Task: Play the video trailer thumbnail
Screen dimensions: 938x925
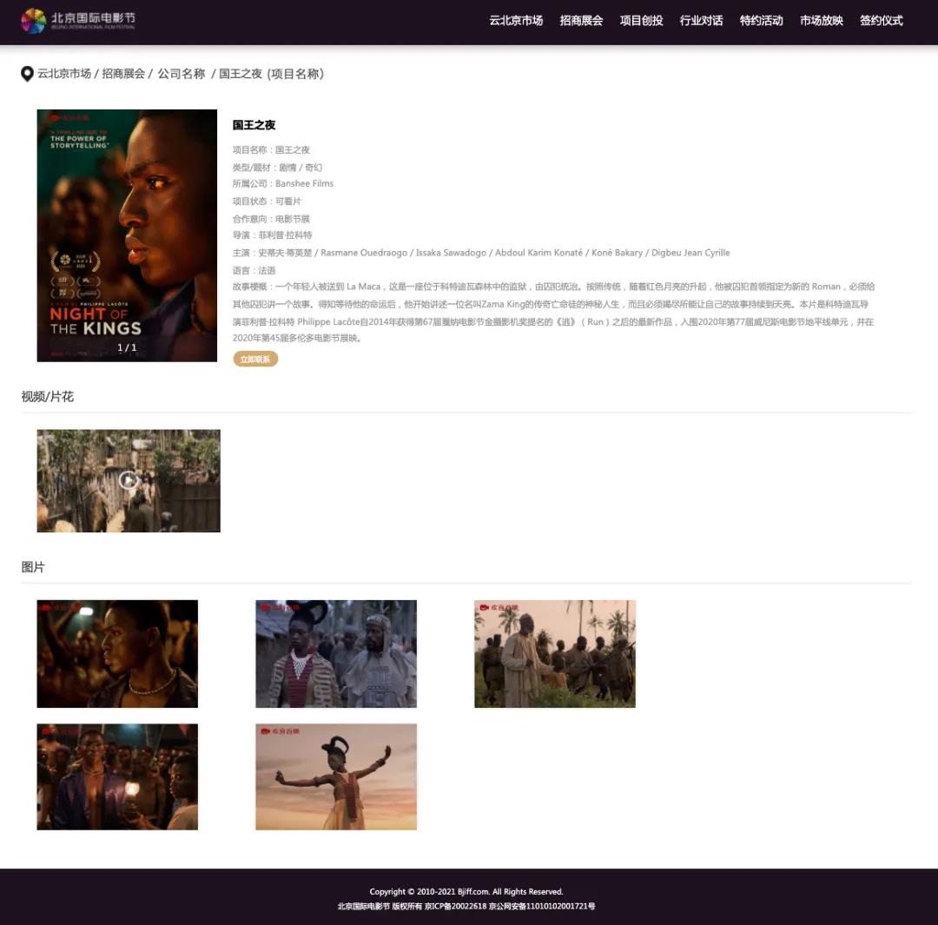Action: (129, 480)
